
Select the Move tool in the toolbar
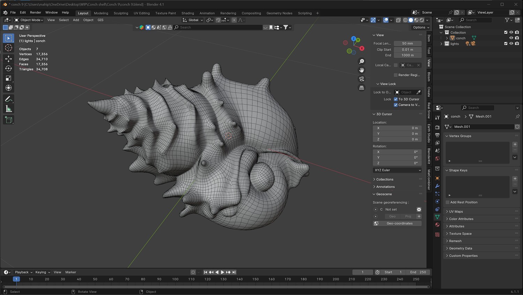(8, 59)
